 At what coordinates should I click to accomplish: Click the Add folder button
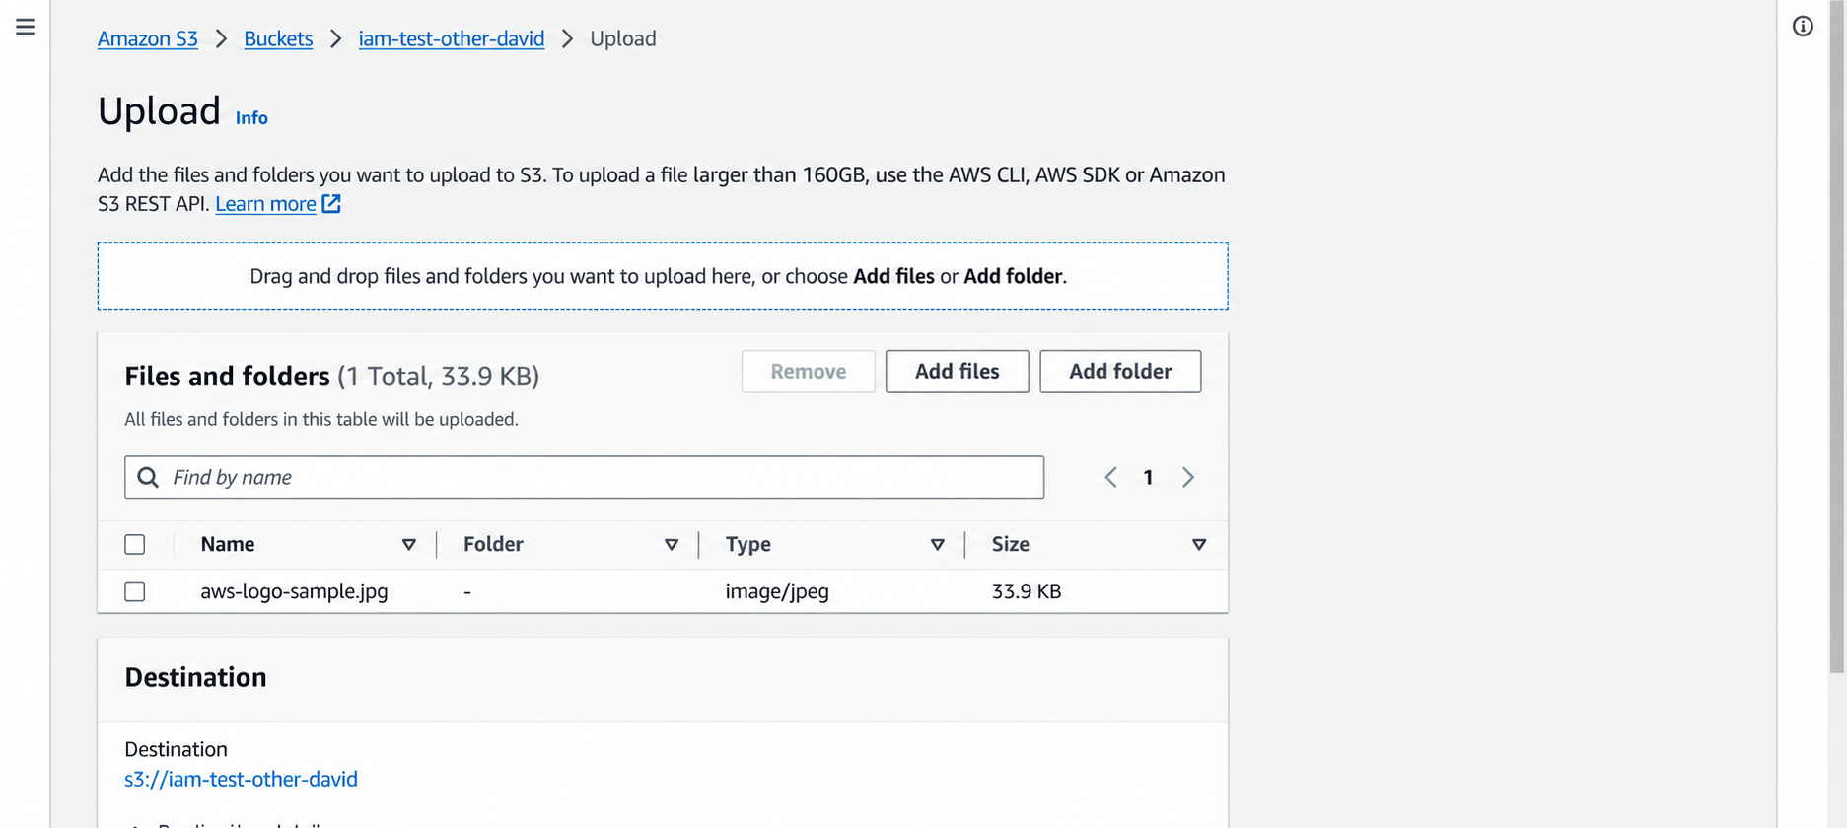point(1120,372)
